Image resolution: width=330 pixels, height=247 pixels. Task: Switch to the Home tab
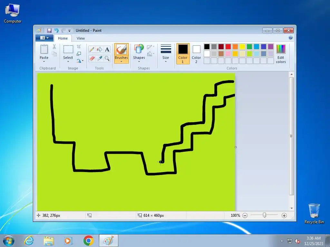coord(63,38)
